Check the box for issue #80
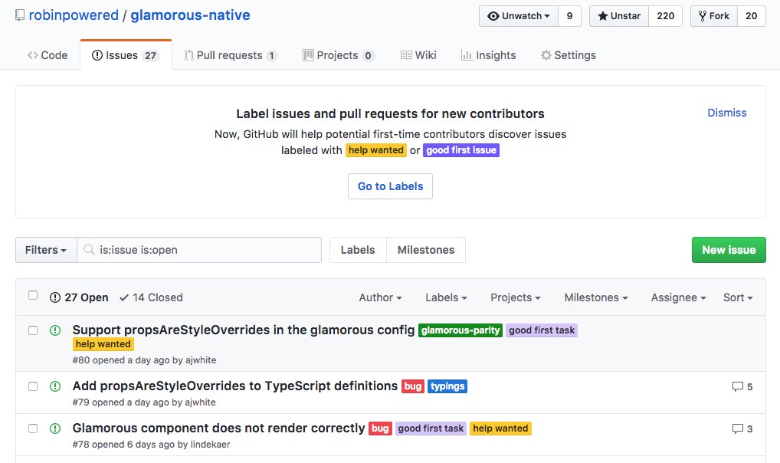Screen dimensions: 780x463 coord(33,330)
